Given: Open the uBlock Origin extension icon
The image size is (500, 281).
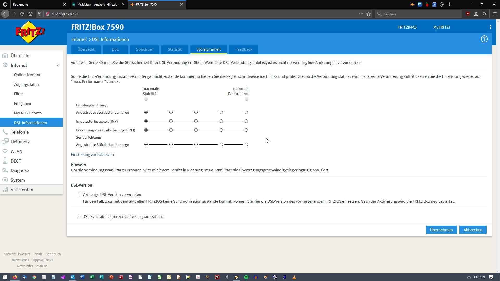Looking at the screenshot, I should point(468,14).
